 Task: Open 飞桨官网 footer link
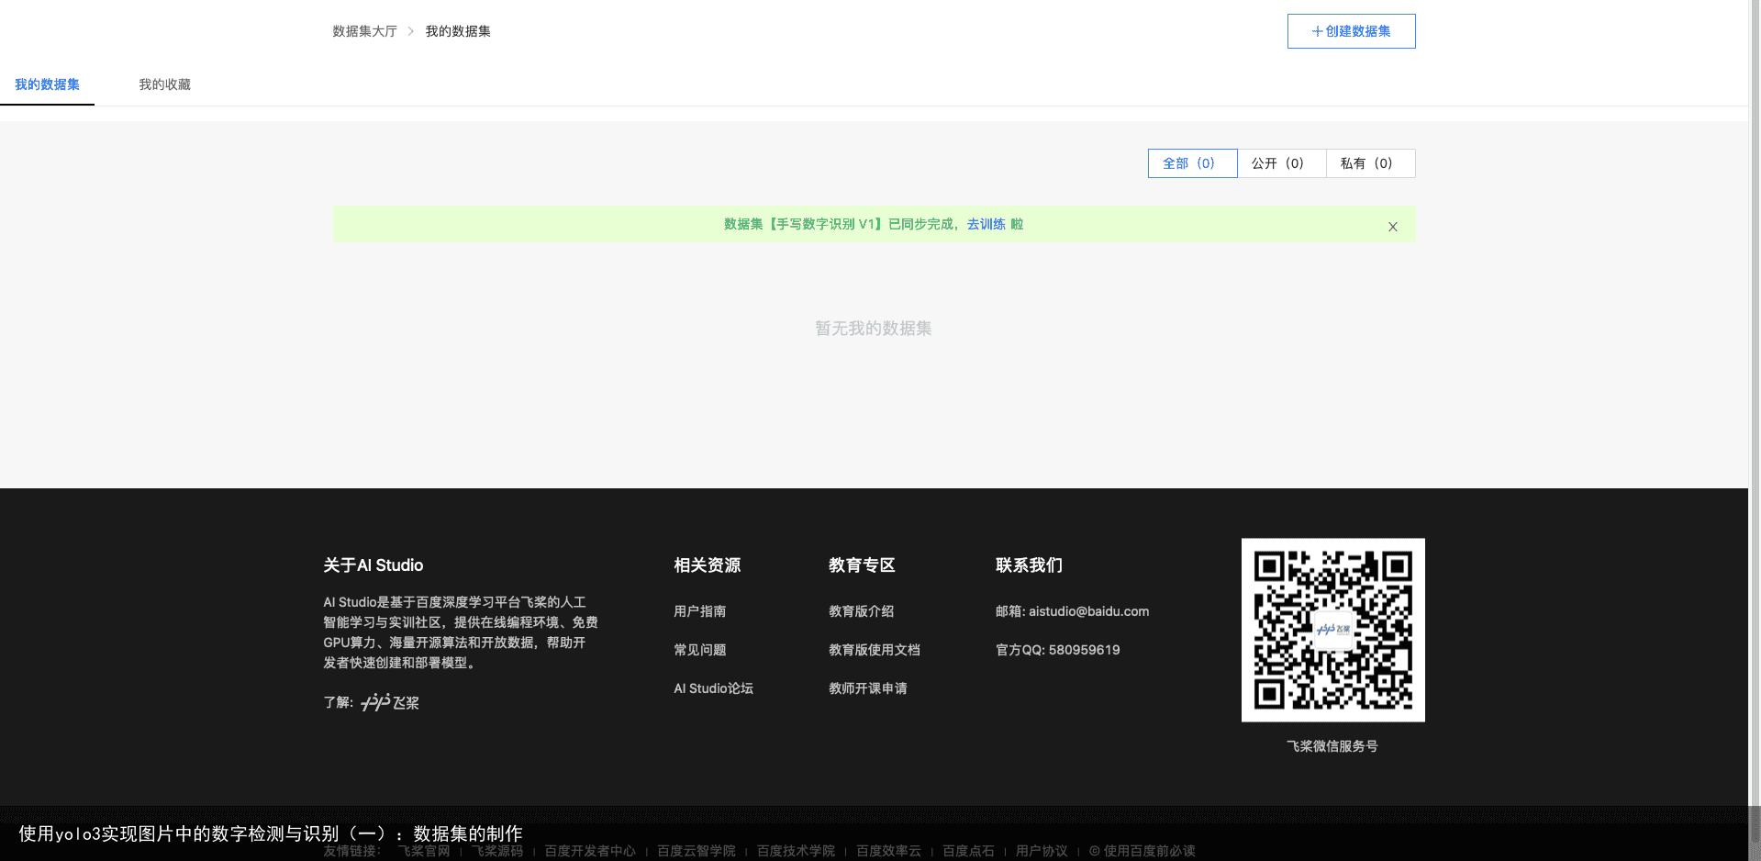click(x=424, y=851)
